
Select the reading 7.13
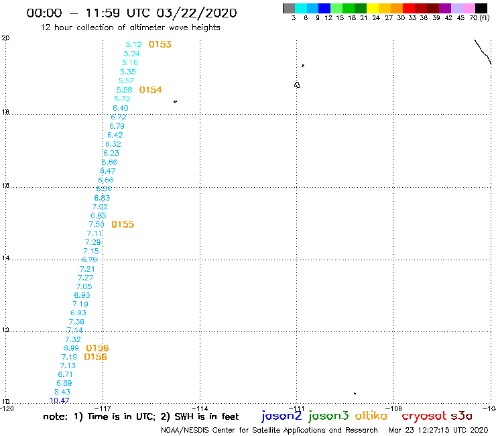(x=68, y=366)
